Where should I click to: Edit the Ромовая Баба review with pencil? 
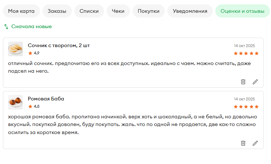click(255, 143)
